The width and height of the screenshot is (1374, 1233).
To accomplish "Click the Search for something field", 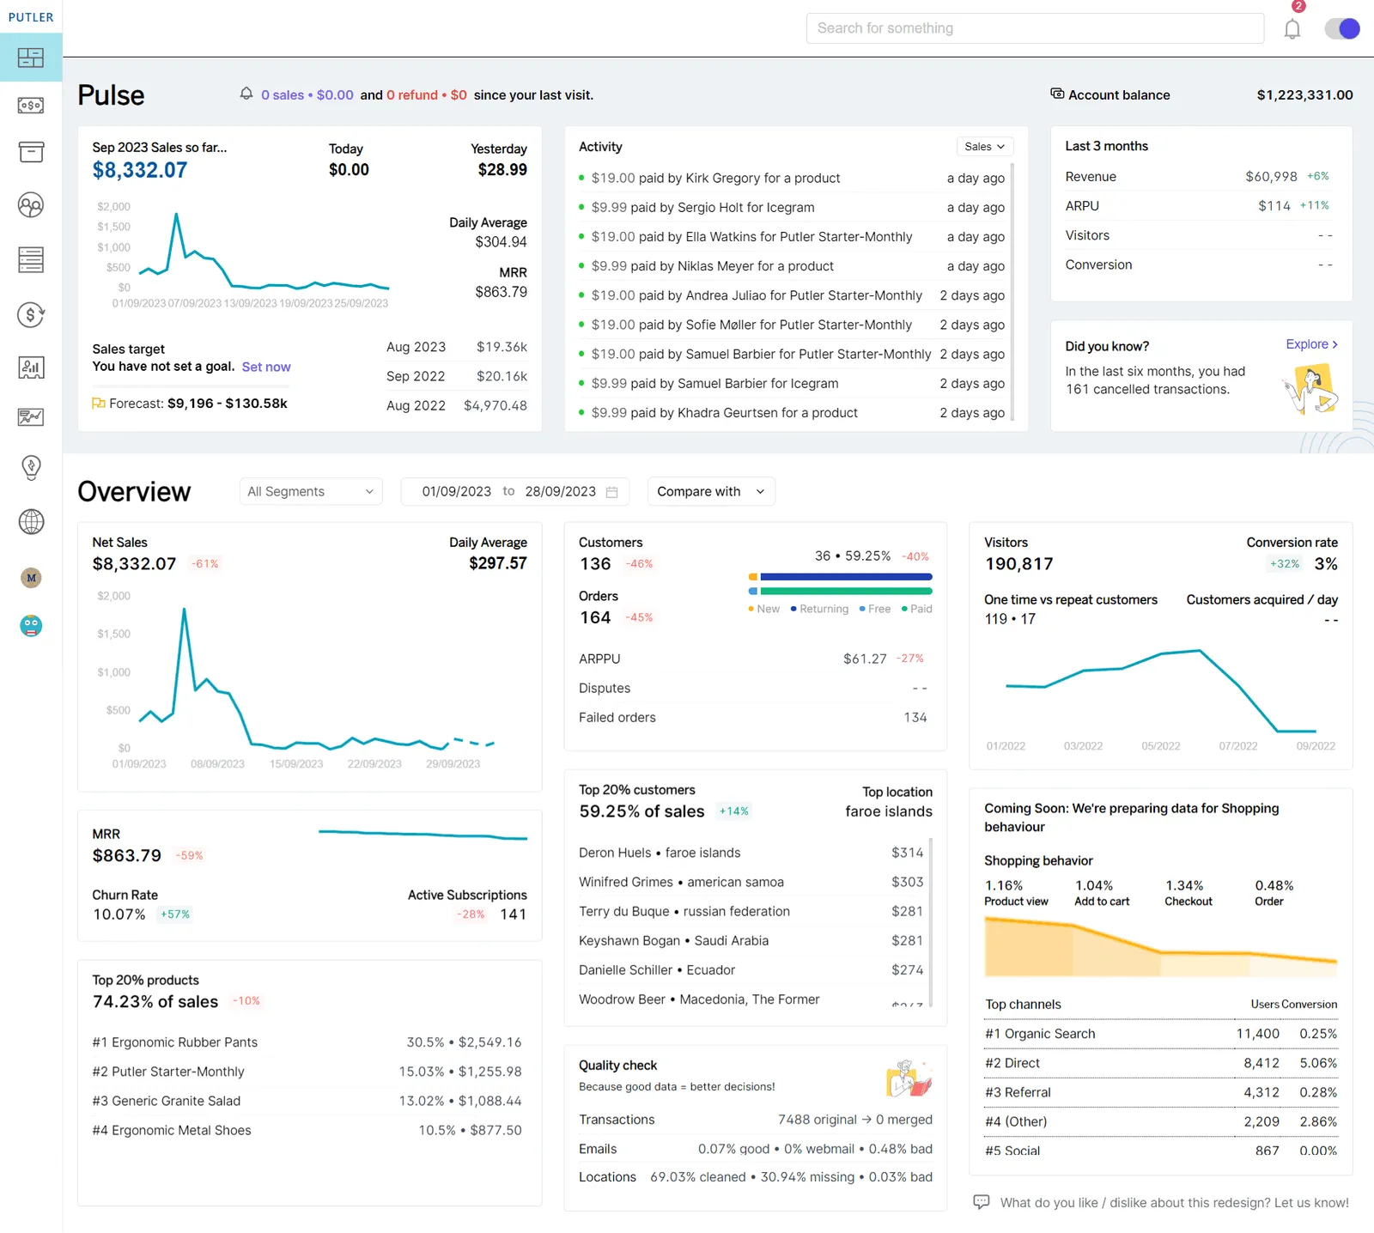I will pyautogui.click(x=1035, y=28).
